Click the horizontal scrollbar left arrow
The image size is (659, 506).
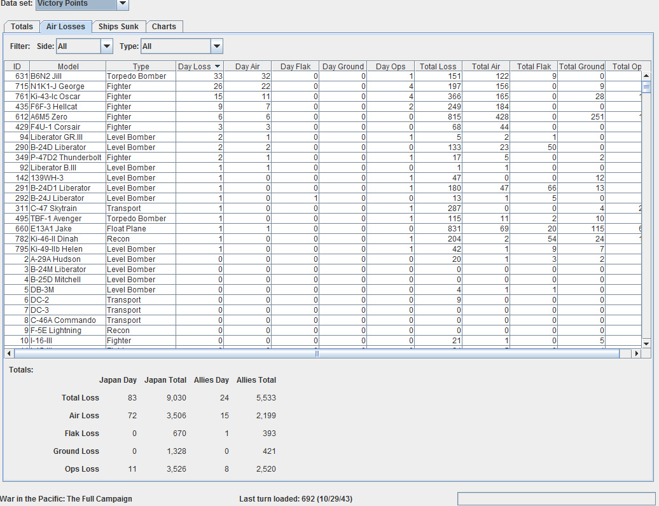coord(9,353)
